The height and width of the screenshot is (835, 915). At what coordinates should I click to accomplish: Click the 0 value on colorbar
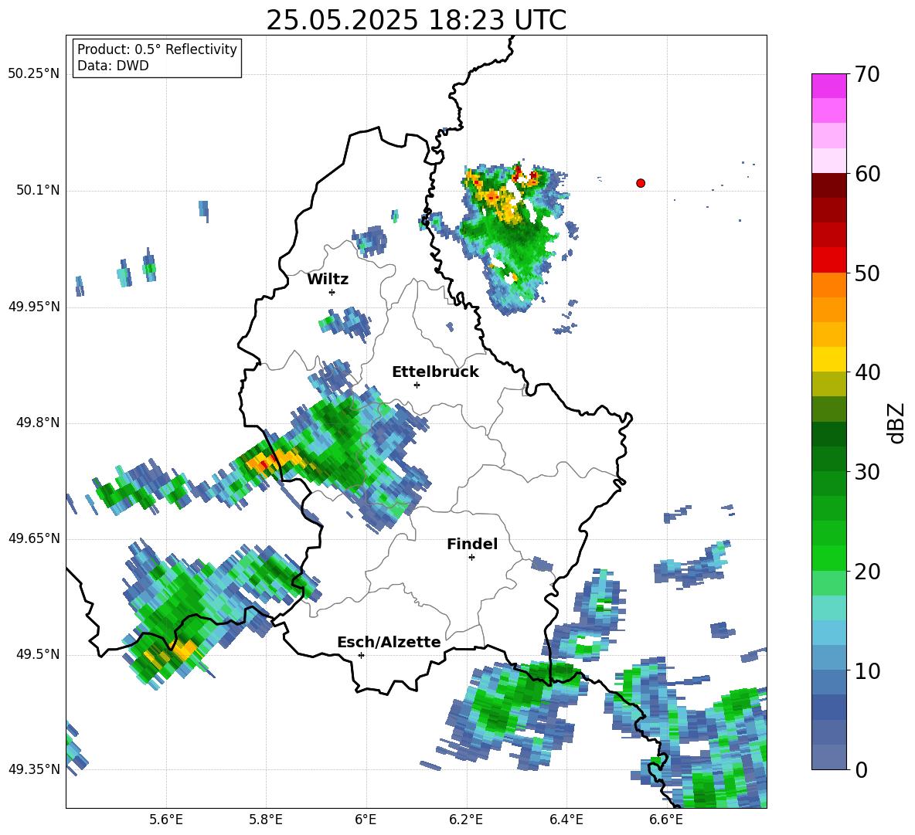(x=860, y=769)
